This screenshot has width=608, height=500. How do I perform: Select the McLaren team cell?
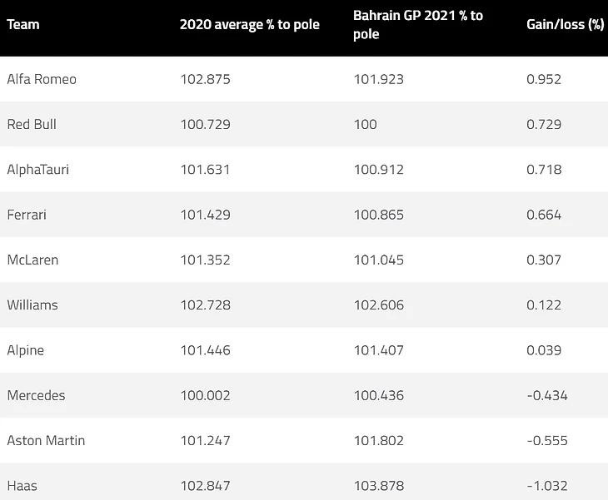click(x=32, y=260)
